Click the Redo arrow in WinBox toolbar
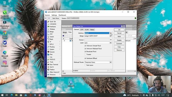172x97 pixels. coord(49,18)
